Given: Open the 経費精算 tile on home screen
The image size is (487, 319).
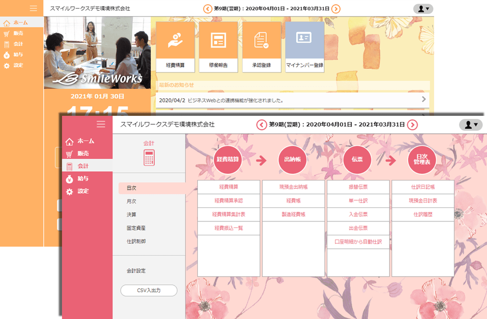Looking at the screenshot, I should click(175, 47).
